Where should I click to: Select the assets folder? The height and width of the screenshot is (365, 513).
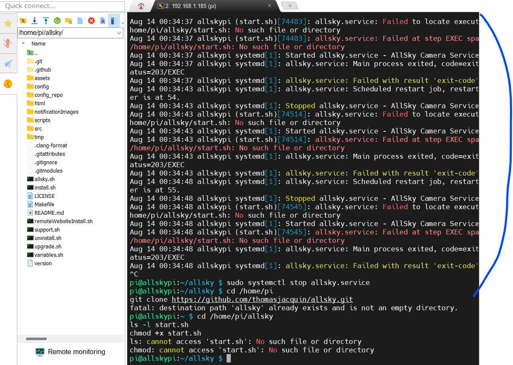38,78
